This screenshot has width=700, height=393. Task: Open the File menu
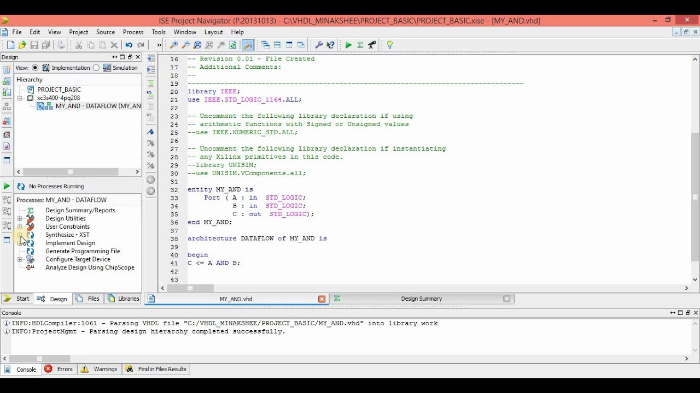point(17,32)
